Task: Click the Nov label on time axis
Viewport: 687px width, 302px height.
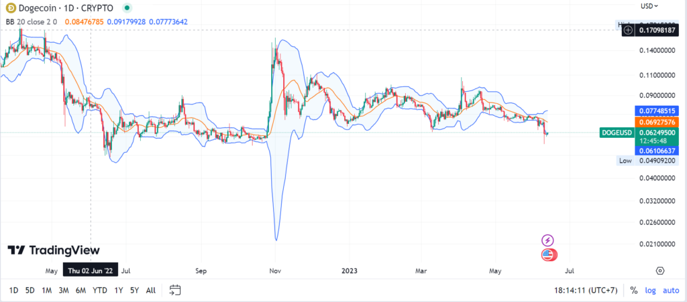Action: click(x=275, y=271)
